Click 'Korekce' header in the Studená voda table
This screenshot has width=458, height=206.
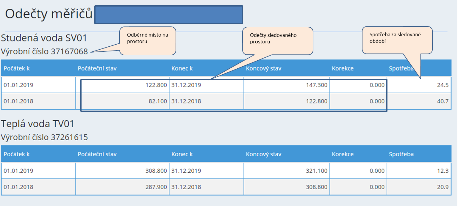coord(343,68)
